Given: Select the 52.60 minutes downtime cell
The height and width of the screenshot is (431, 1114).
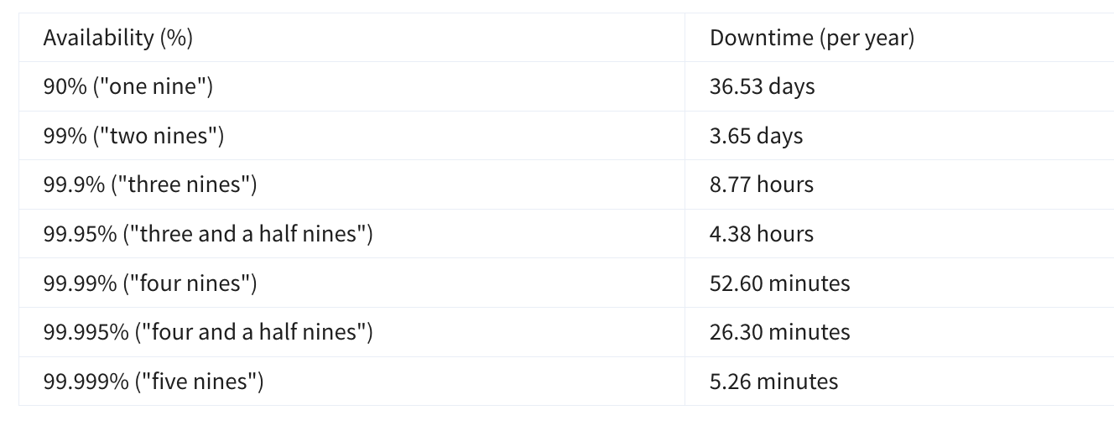Looking at the screenshot, I should (779, 283).
